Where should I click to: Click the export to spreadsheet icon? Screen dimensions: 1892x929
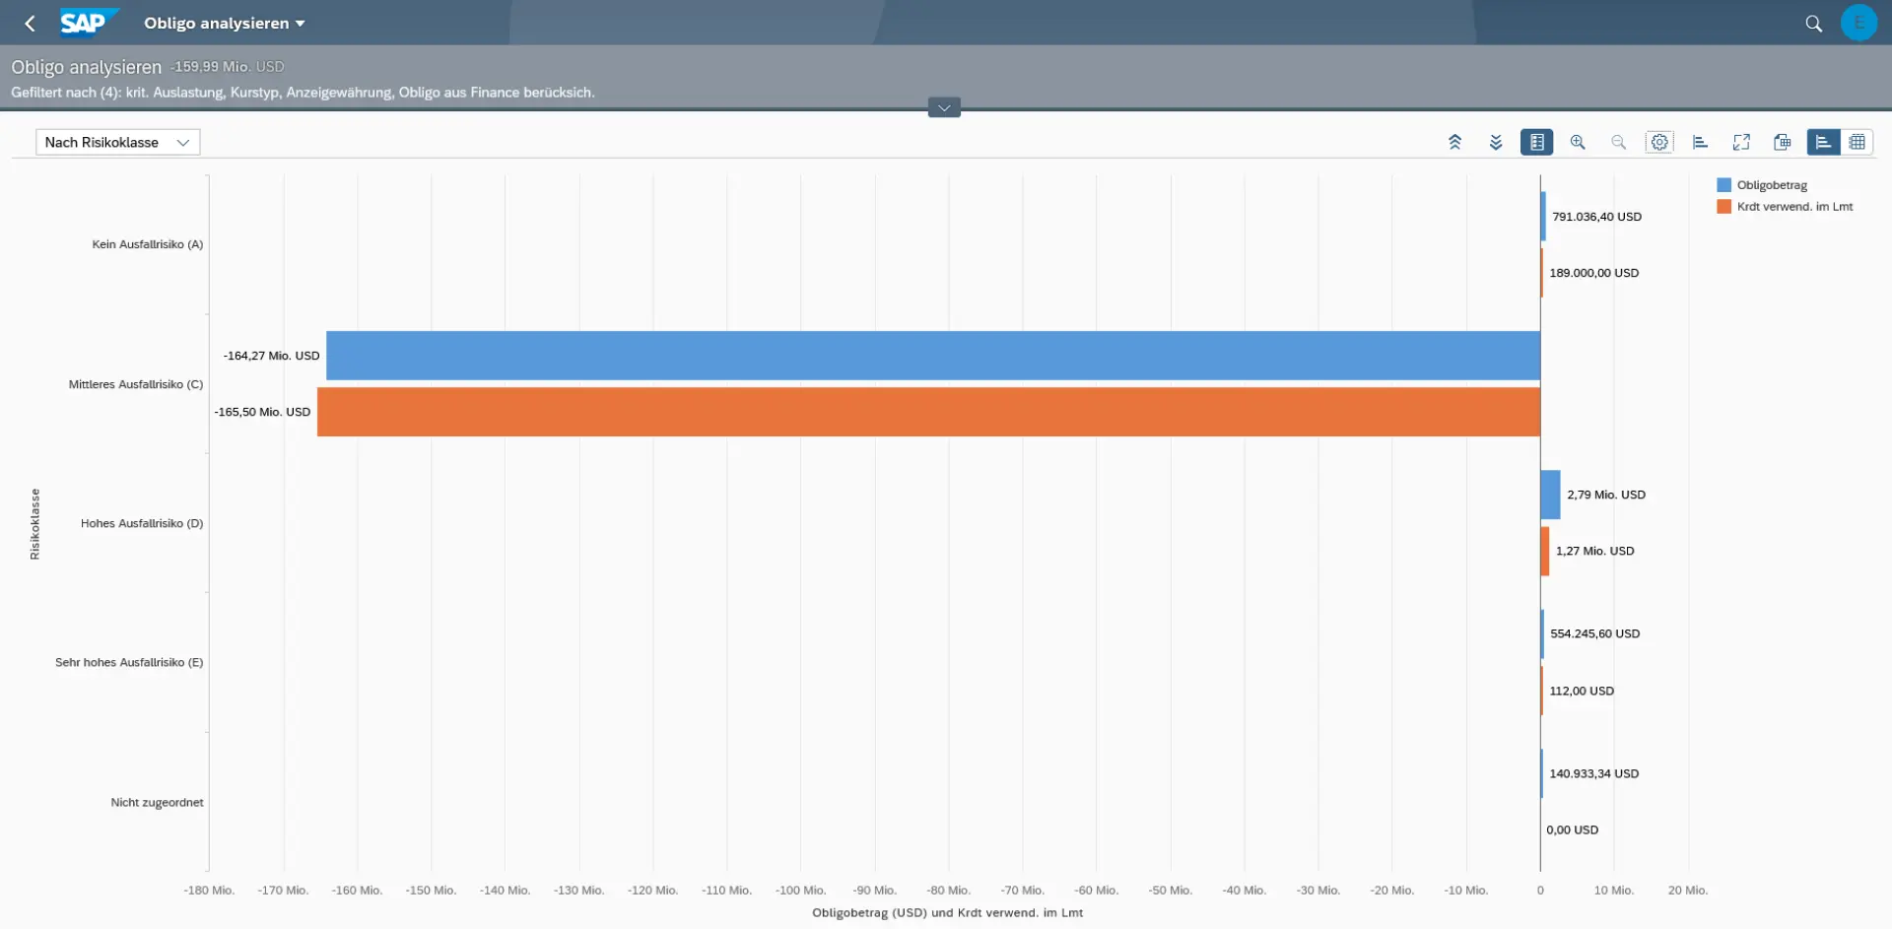tap(1782, 142)
